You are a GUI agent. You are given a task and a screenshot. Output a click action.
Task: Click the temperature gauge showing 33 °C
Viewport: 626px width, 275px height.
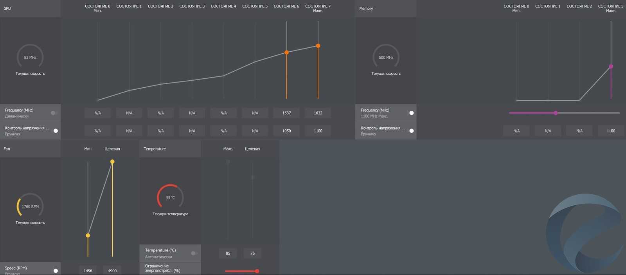[x=170, y=197]
